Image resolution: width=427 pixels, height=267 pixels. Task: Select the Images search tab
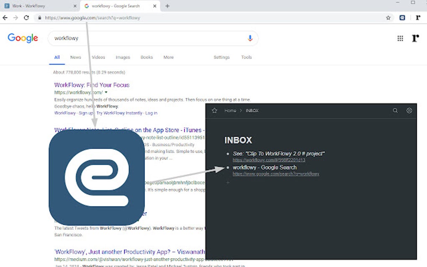click(122, 57)
